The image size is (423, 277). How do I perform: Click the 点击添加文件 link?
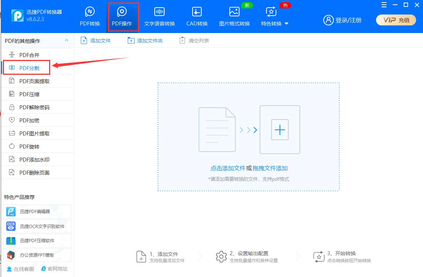click(228, 168)
